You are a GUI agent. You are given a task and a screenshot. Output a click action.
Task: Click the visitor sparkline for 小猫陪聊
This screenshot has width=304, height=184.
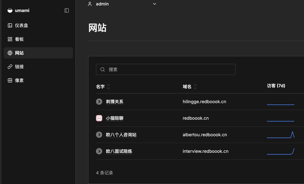pos(281,121)
